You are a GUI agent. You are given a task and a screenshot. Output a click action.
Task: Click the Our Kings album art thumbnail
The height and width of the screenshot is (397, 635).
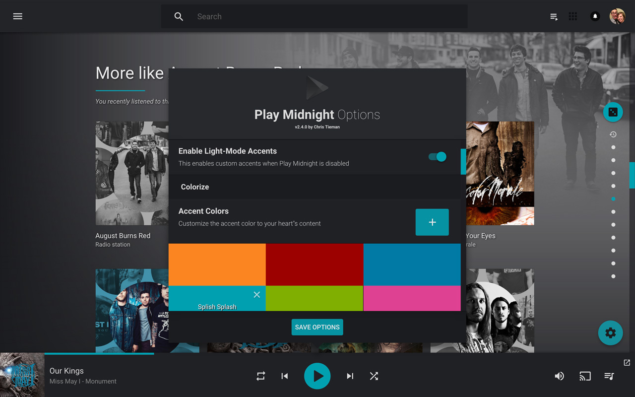point(22,375)
